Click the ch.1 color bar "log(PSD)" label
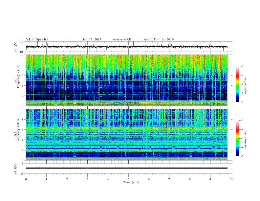The image size is (260, 201). click(246, 86)
